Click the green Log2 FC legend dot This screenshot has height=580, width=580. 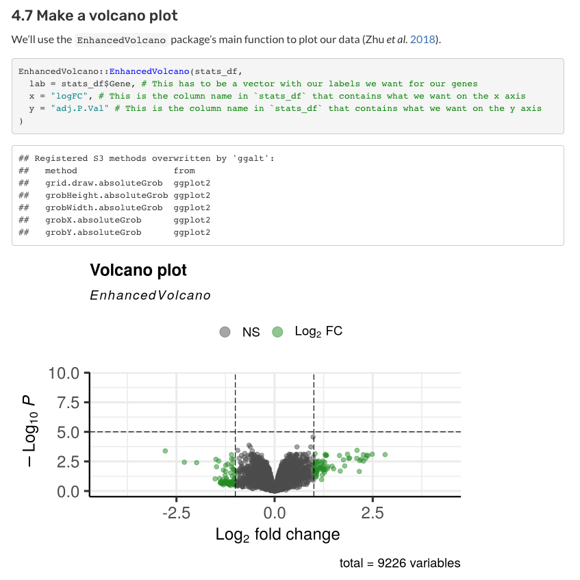(x=277, y=332)
